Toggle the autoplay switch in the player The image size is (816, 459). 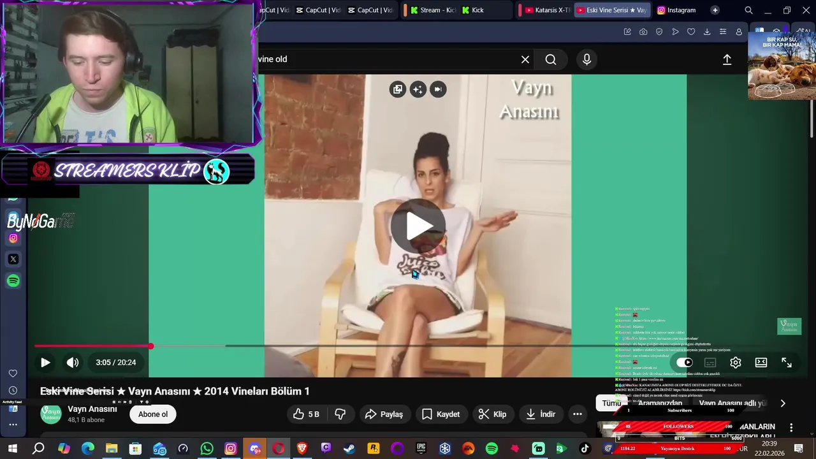[x=685, y=362]
